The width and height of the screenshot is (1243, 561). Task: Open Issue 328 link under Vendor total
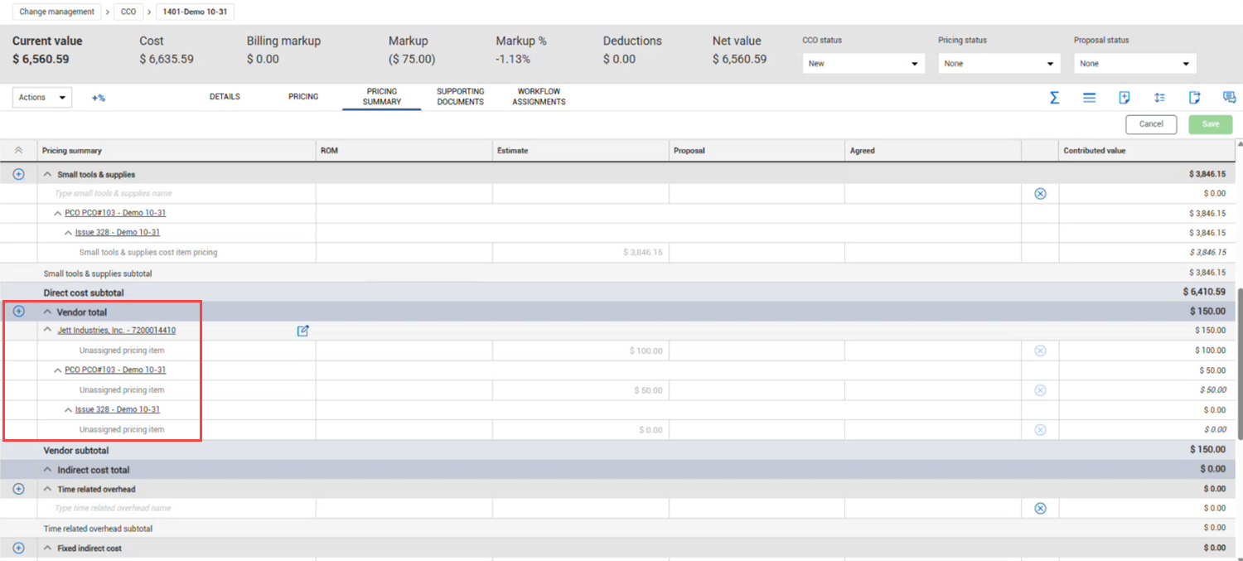click(118, 409)
